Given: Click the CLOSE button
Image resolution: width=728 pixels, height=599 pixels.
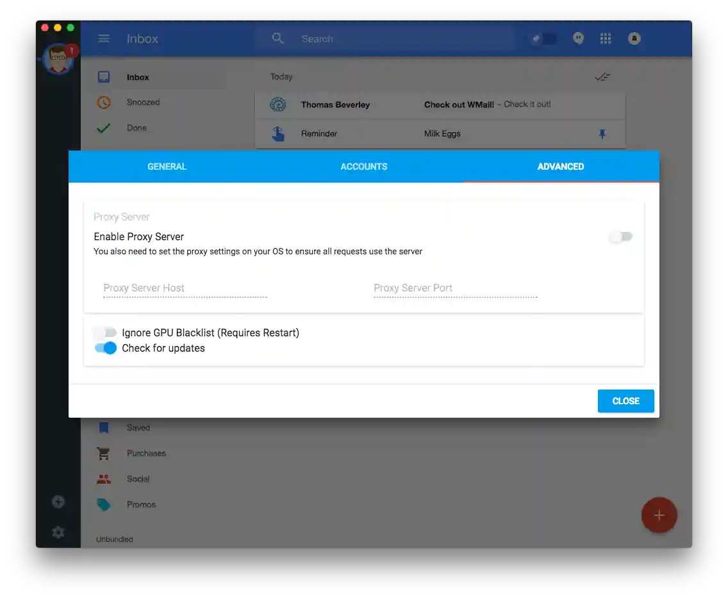Looking at the screenshot, I should [625, 400].
